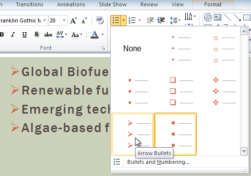Image resolution: width=251 pixels, height=176 pixels.
Task: Choose Hollow Round Bullets style
Action: [x=218, y=48]
